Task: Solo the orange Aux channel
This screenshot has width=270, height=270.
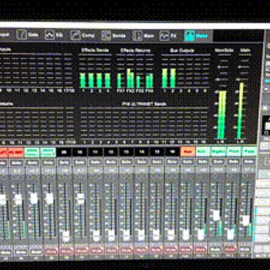Action: coord(187,162)
